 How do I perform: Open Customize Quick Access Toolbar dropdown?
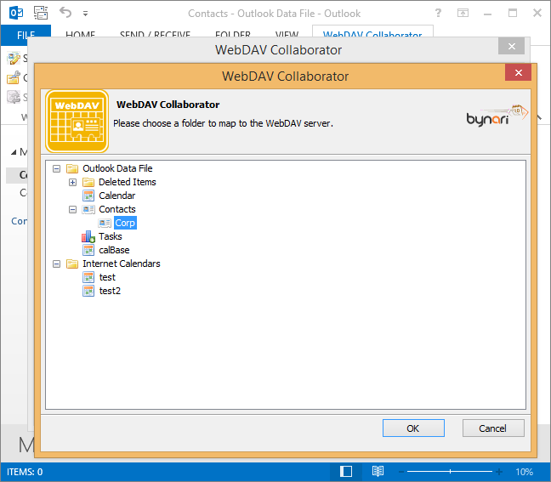(85, 14)
